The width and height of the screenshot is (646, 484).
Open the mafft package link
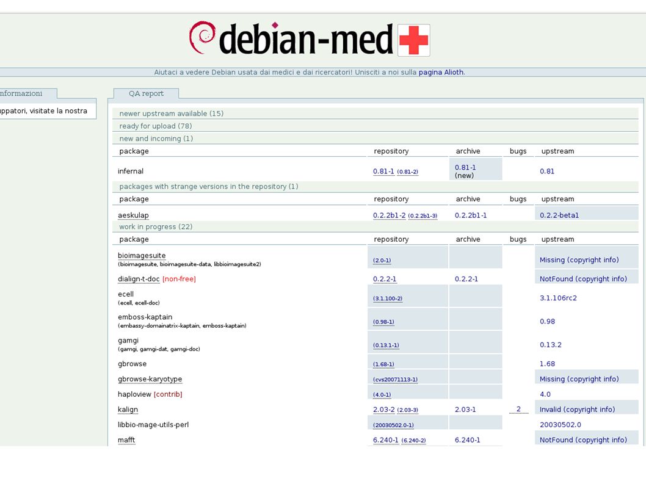tap(126, 440)
